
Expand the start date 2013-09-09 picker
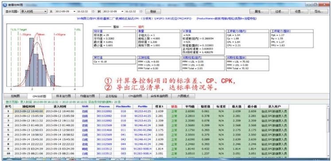point(74,11)
